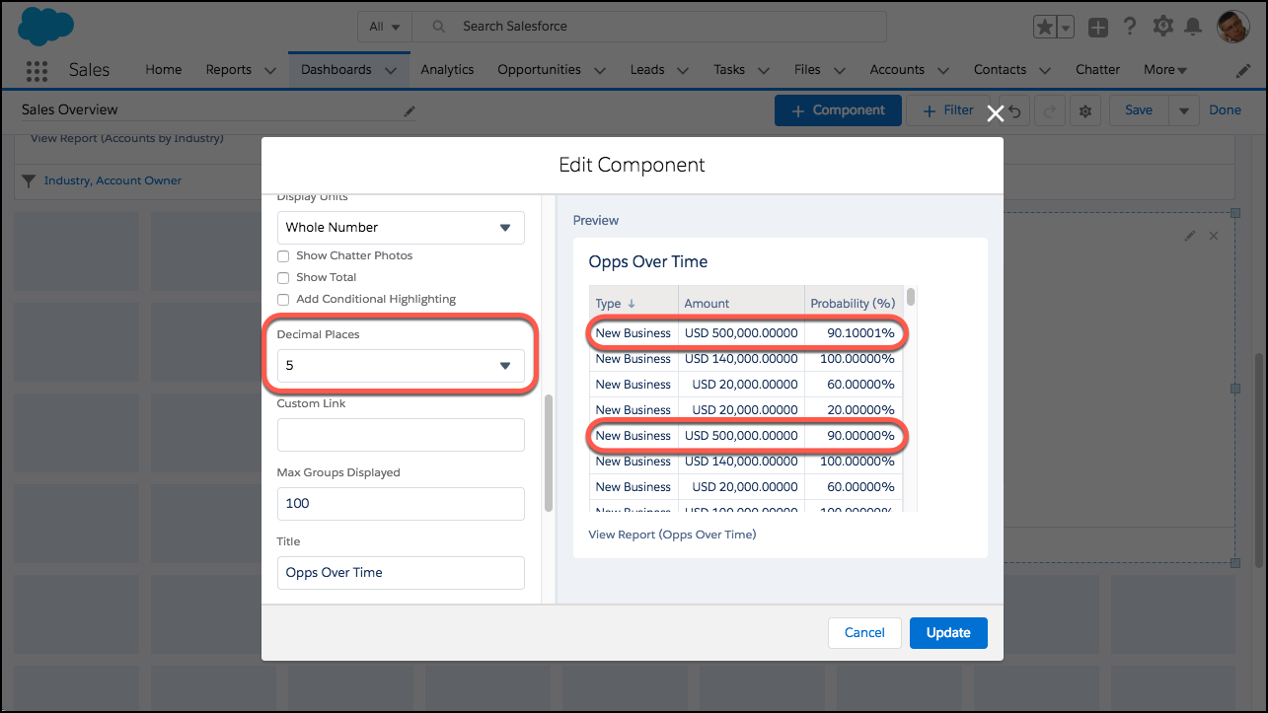Image resolution: width=1268 pixels, height=713 pixels.
Task: Open the Decimal Places dropdown
Action: tap(400, 366)
